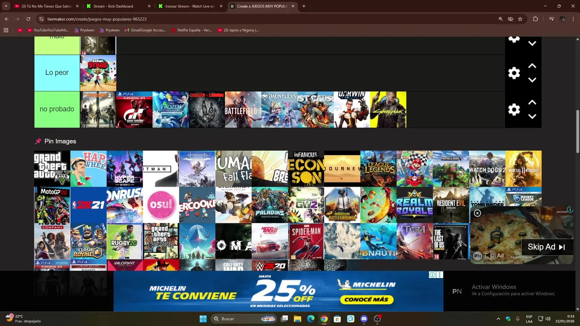Image resolution: width=580 pixels, height=326 pixels.
Task: Mute the video ad speaker icon
Action: point(490,256)
